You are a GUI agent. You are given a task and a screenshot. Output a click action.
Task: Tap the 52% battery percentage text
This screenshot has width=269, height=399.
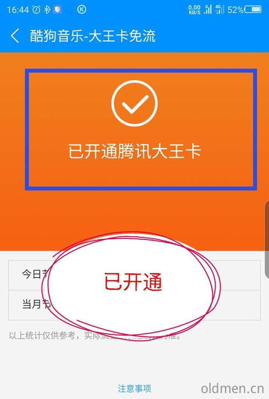click(236, 10)
